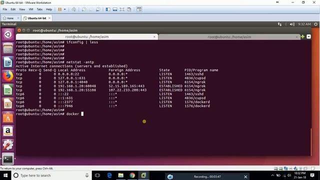Click the terminal scrollbar
The height and width of the screenshot is (180, 320).
point(311,142)
